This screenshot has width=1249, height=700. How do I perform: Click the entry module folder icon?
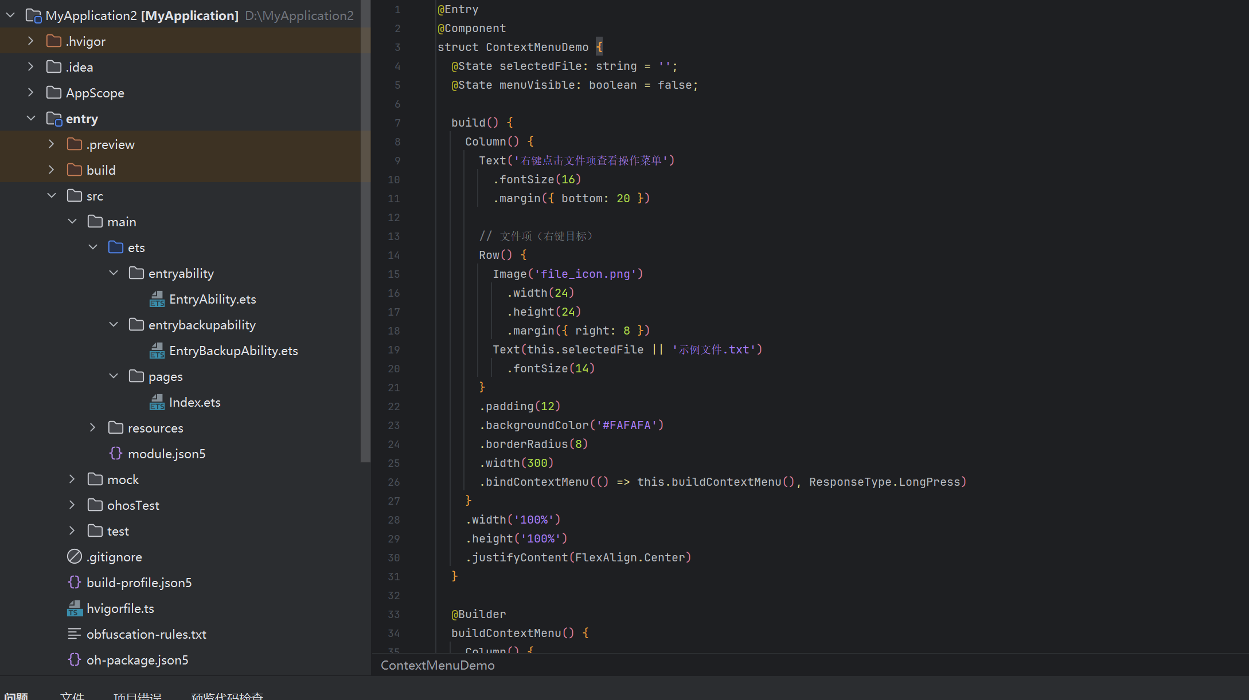coord(54,119)
